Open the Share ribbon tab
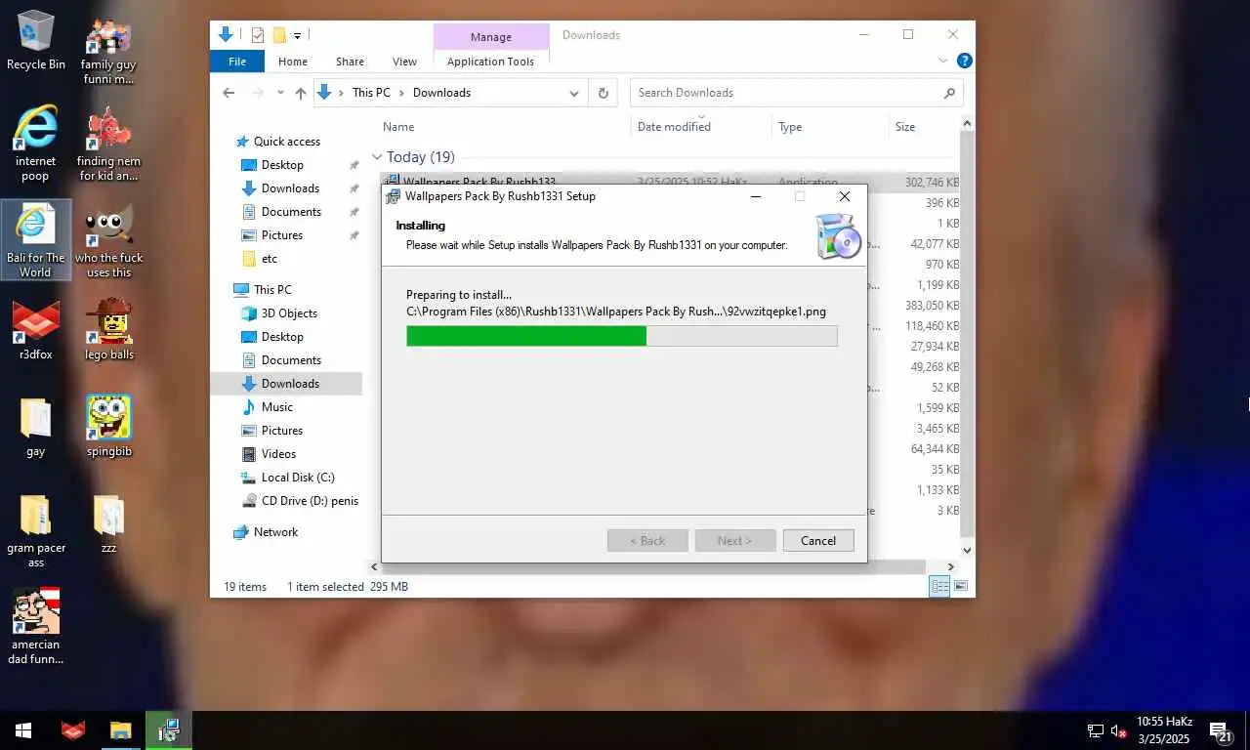Screen dimensions: 1250x750 tap(350, 61)
